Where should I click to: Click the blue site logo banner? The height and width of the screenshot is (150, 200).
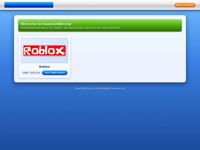click(x=29, y=5)
